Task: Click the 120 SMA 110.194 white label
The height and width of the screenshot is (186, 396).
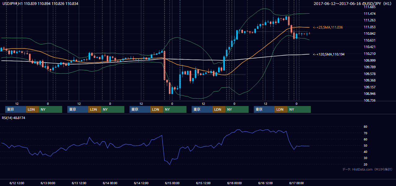Action: [329, 54]
